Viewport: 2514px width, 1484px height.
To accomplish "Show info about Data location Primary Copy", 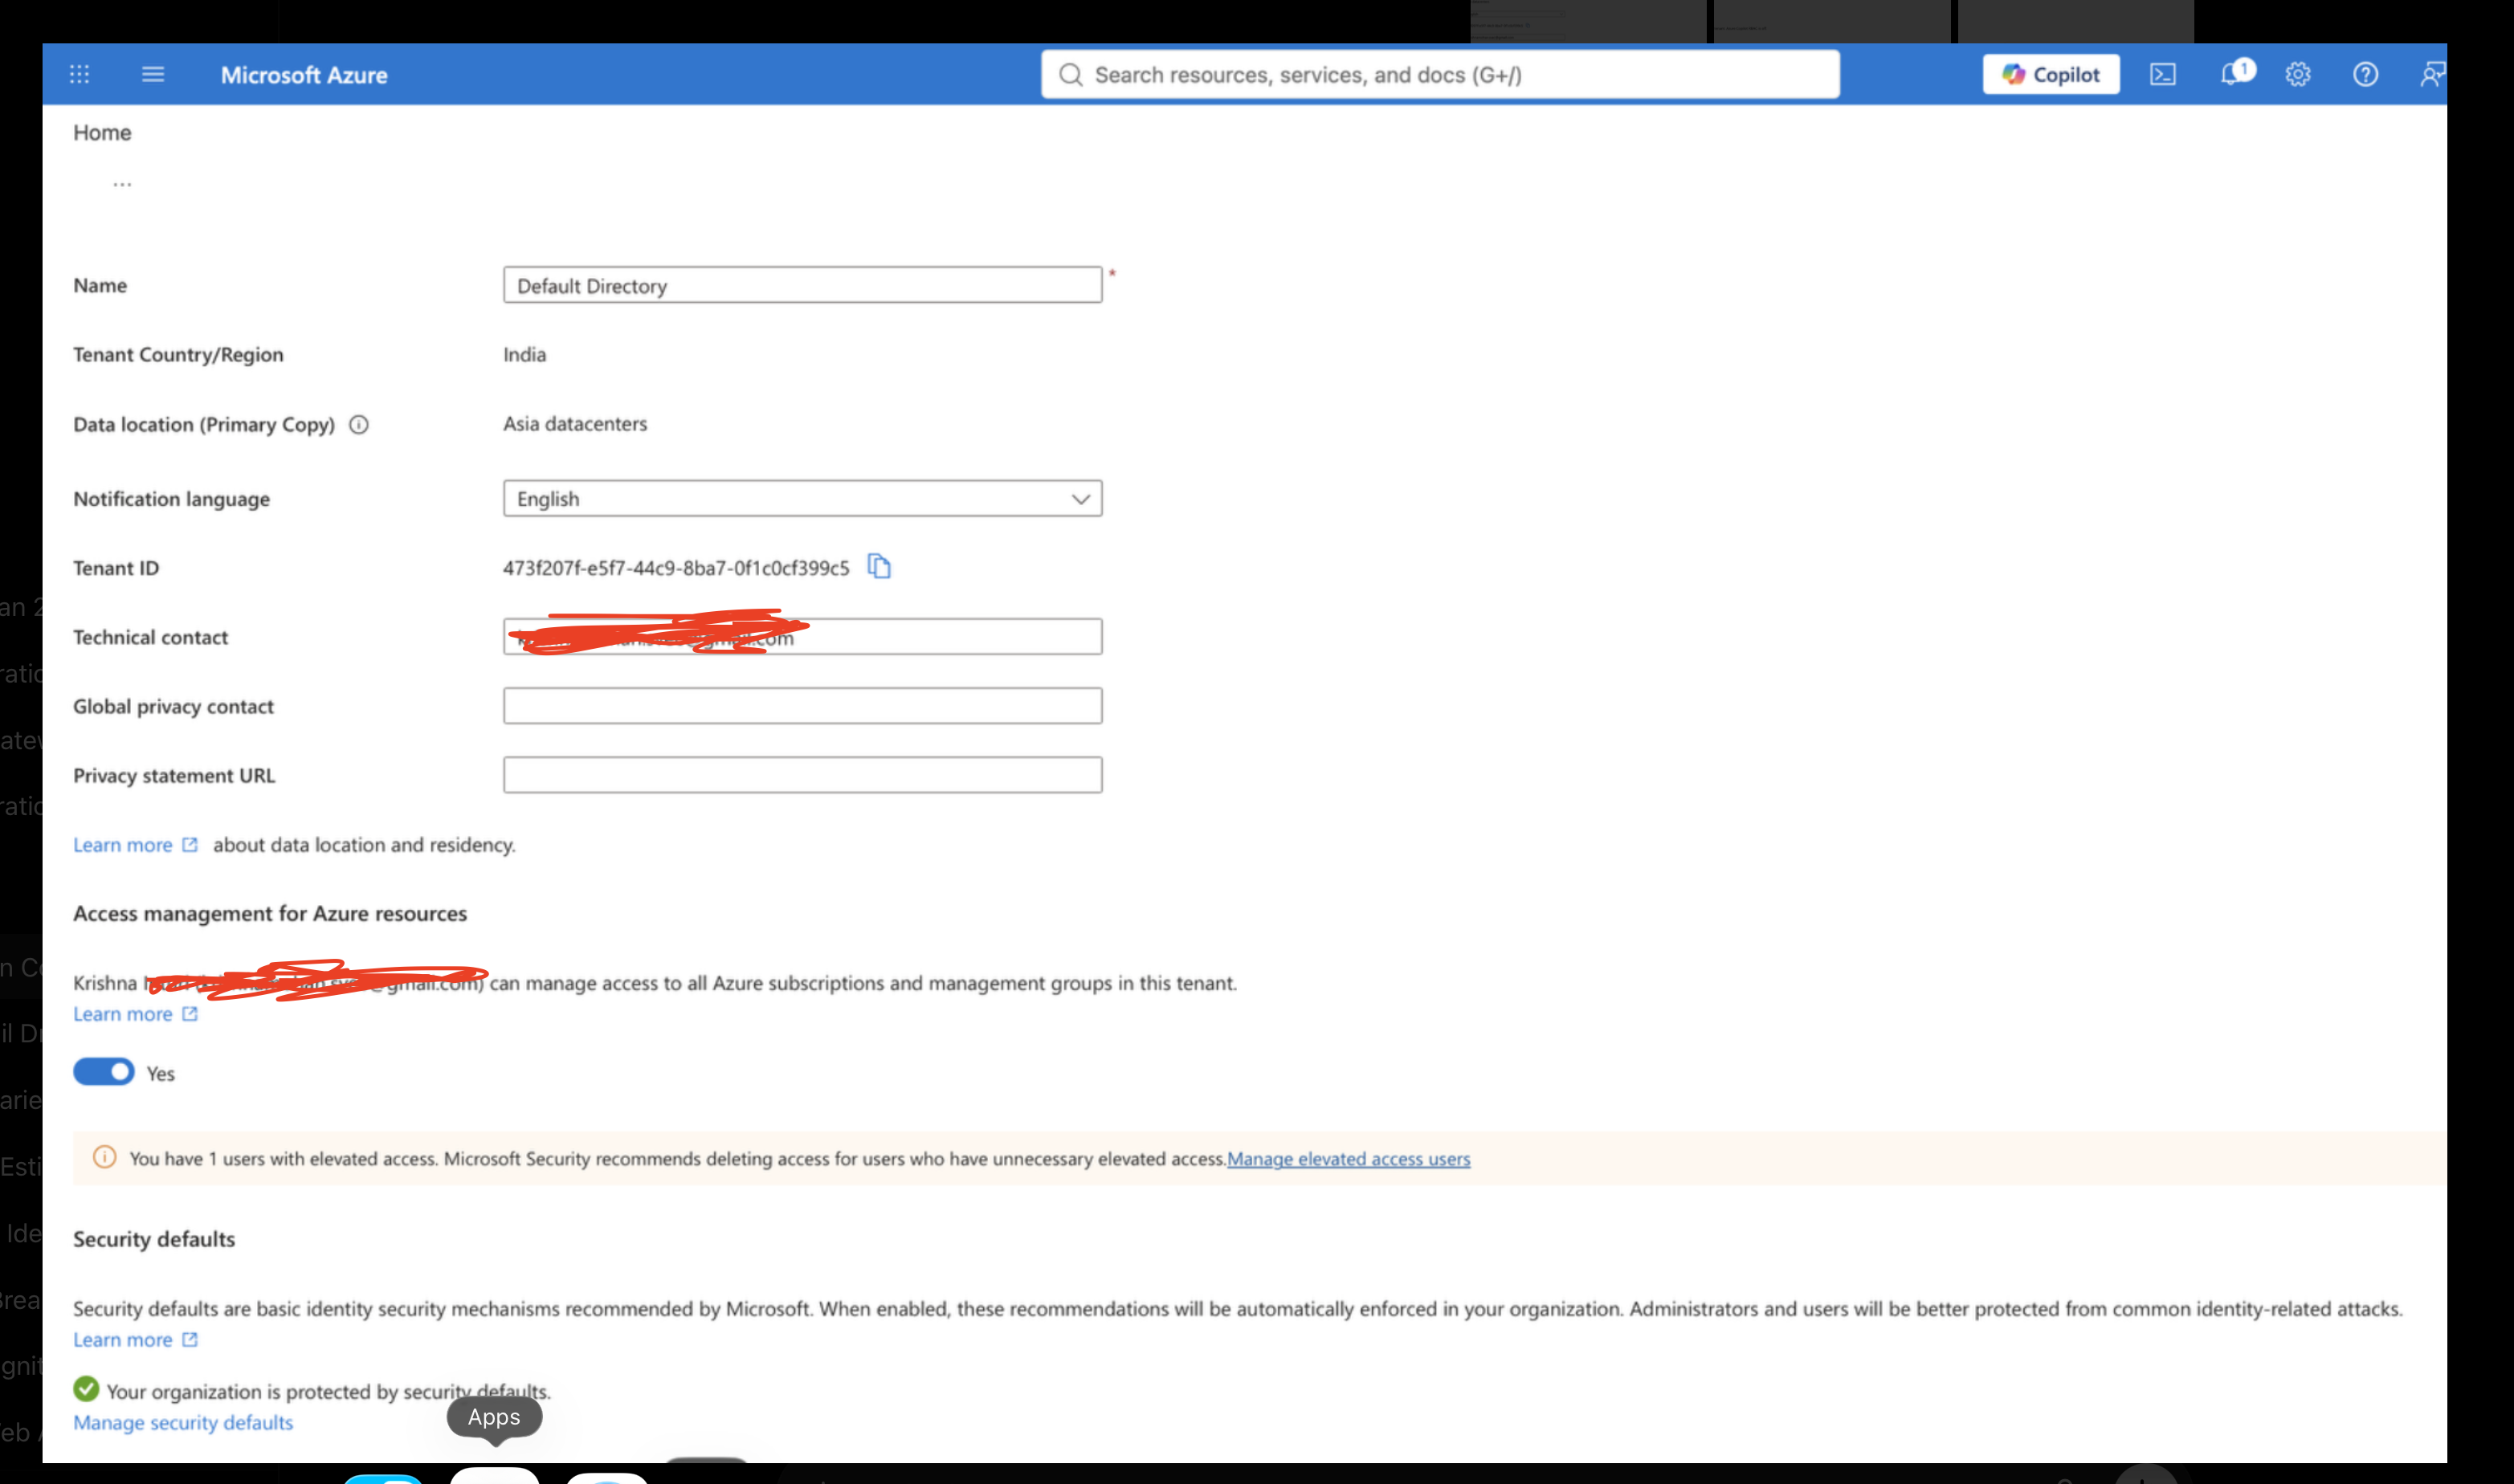I will [x=358, y=425].
